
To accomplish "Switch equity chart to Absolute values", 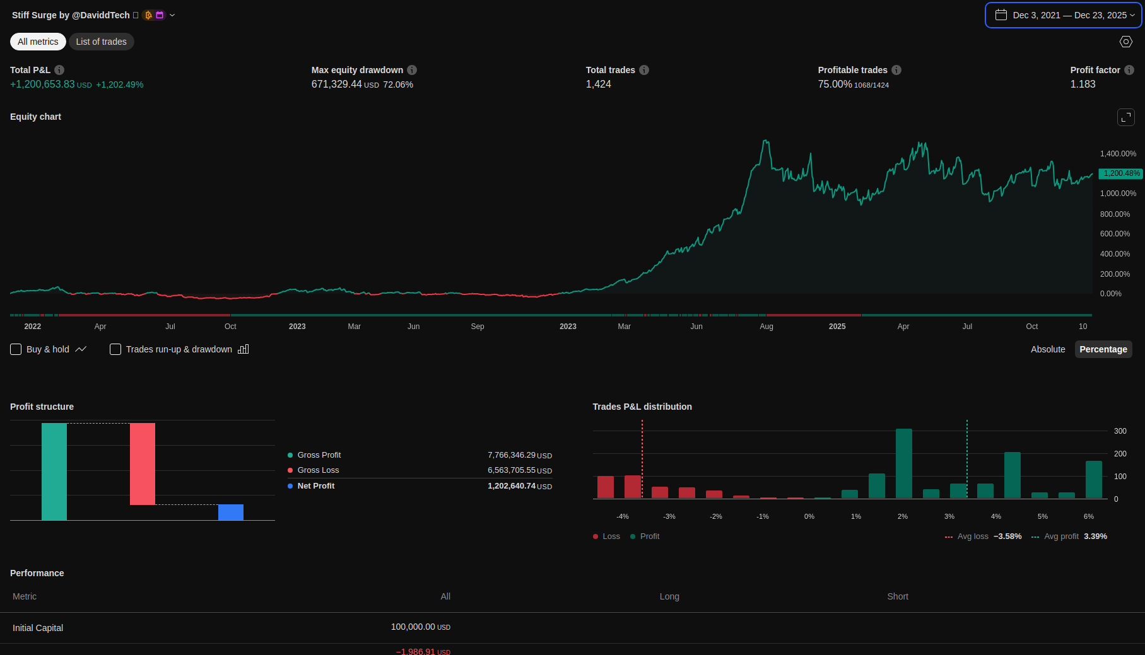I will (1047, 349).
